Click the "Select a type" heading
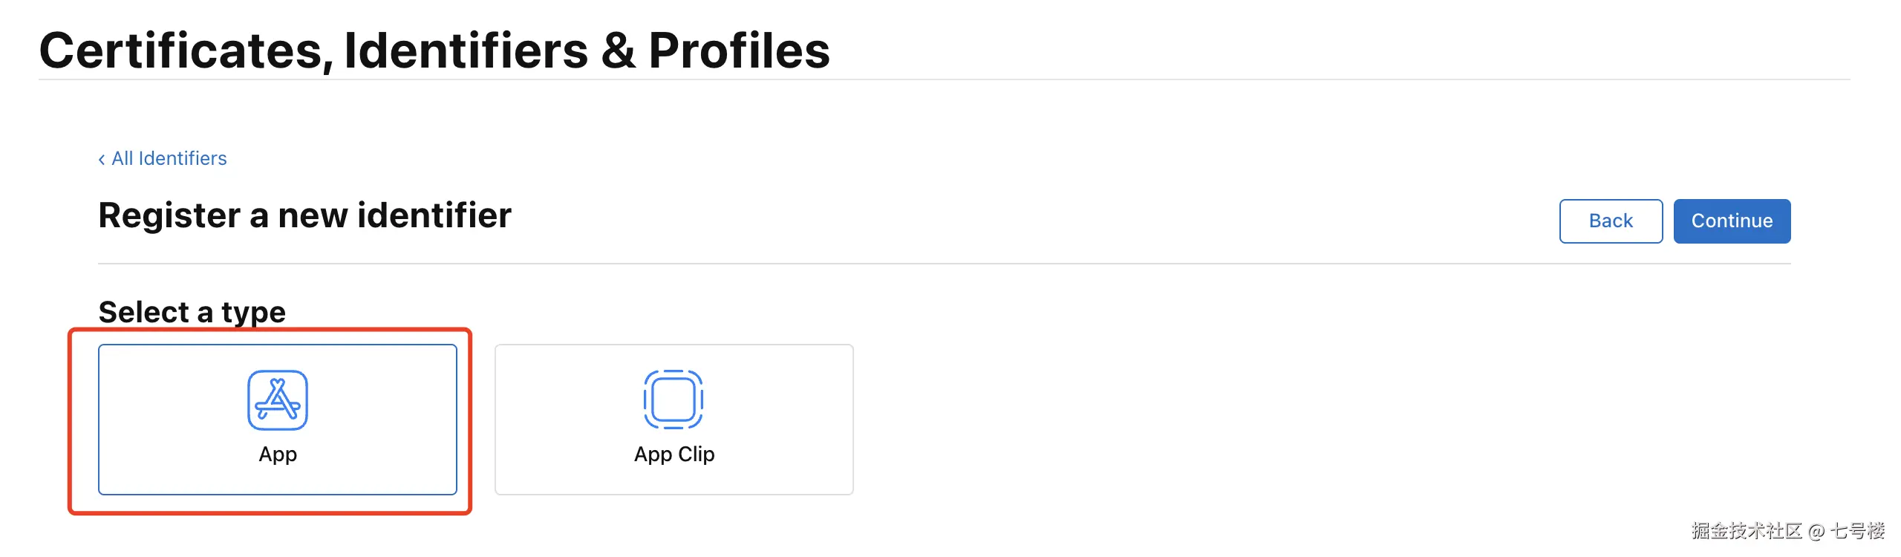The height and width of the screenshot is (557, 1901). coord(192,312)
